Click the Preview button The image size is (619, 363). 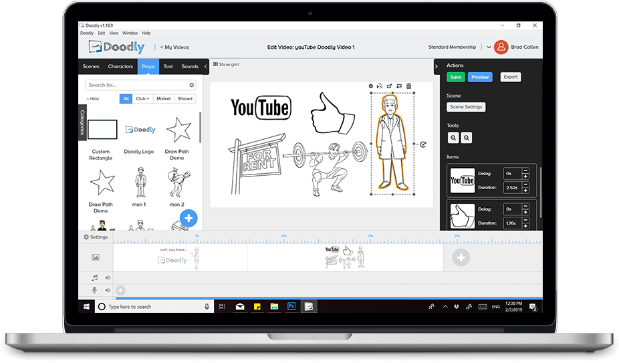pyautogui.click(x=480, y=77)
